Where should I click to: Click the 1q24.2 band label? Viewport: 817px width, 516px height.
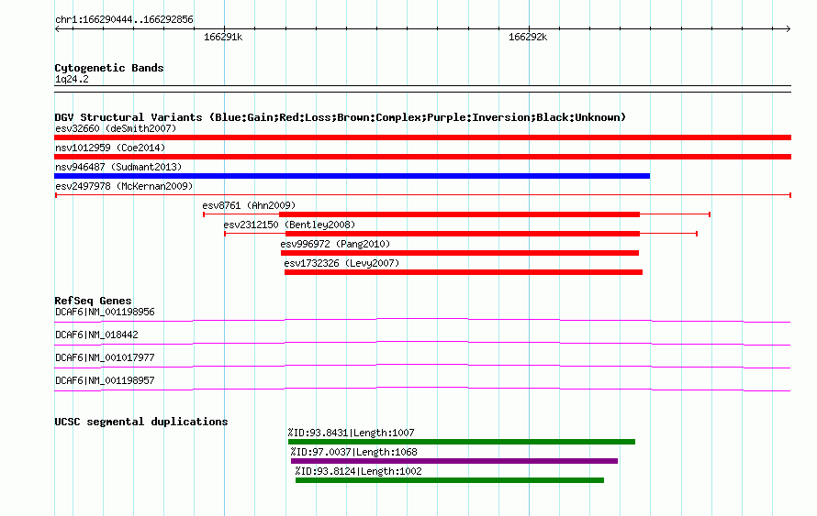[x=72, y=79]
